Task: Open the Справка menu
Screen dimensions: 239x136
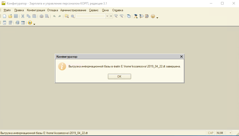Action: tap(118, 10)
